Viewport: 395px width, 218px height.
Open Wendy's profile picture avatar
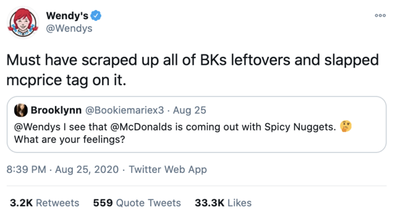point(23,22)
